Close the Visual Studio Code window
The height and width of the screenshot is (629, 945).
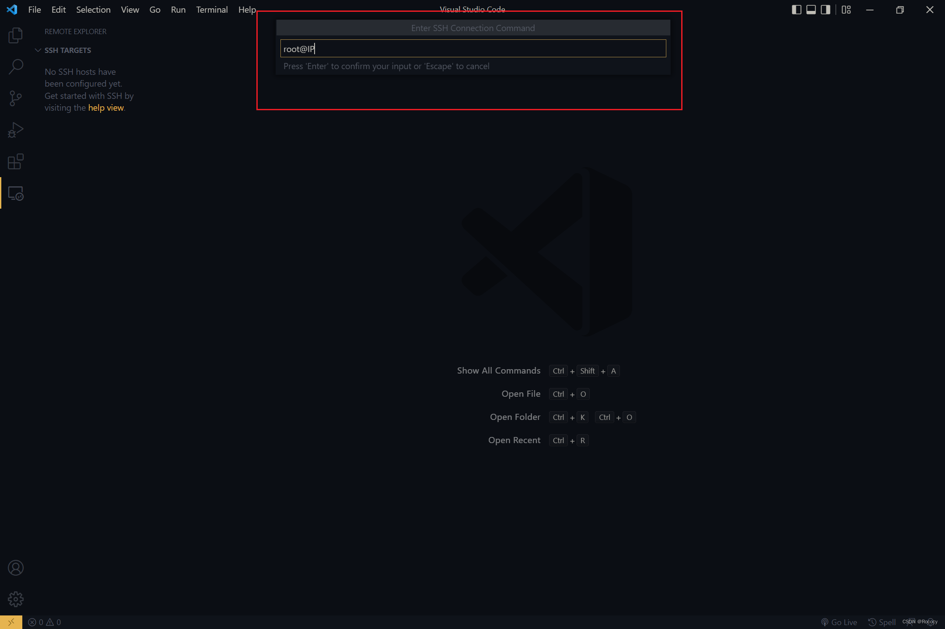coord(930,10)
